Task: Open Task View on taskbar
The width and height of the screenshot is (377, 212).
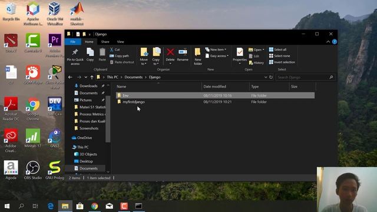Action: (x=35, y=206)
